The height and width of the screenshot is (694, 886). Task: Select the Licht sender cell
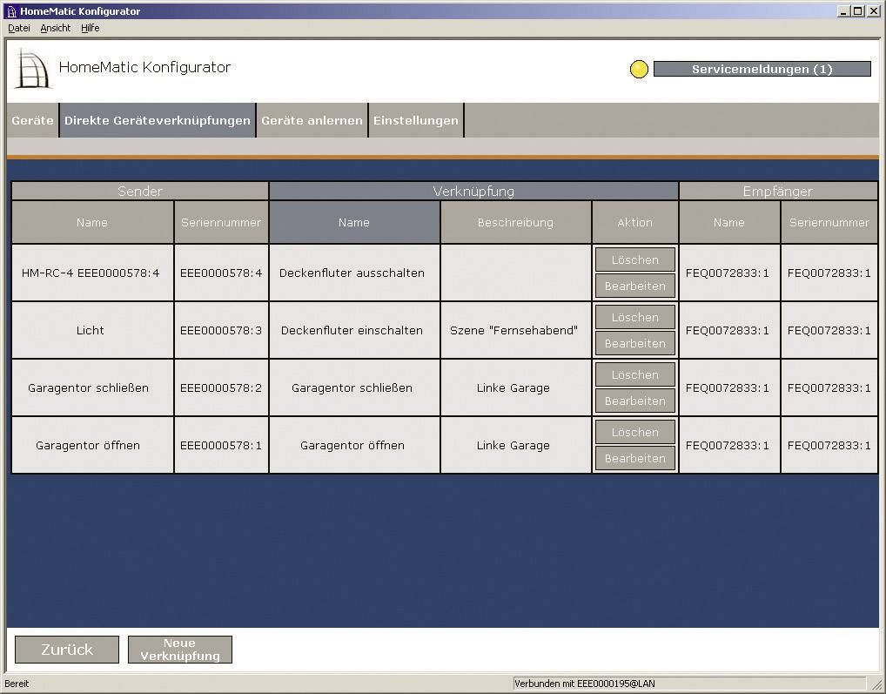click(91, 331)
